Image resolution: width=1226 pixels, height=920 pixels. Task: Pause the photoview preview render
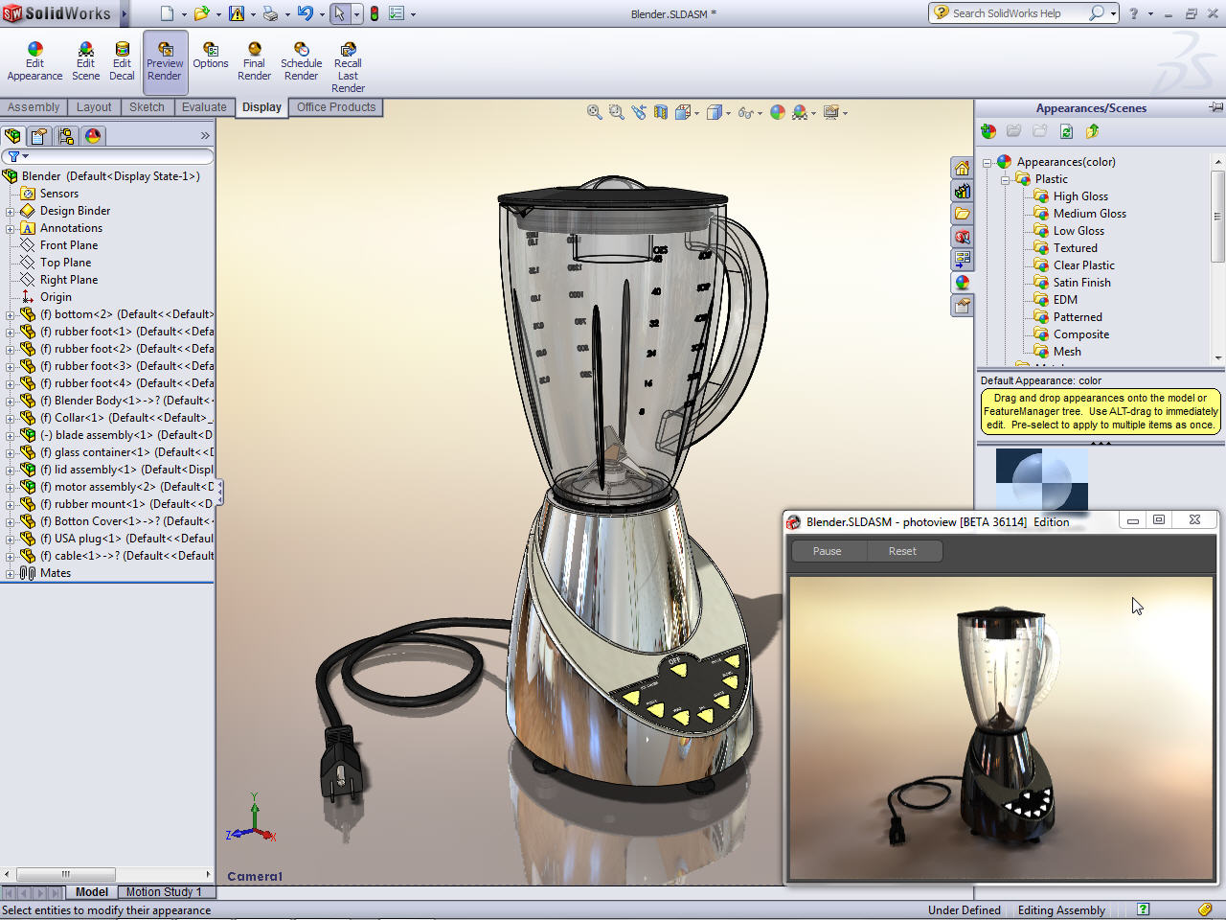point(828,551)
